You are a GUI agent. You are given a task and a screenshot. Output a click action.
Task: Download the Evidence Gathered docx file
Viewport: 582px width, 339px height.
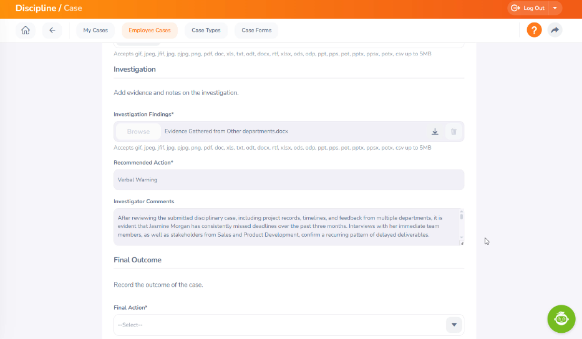pos(435,131)
